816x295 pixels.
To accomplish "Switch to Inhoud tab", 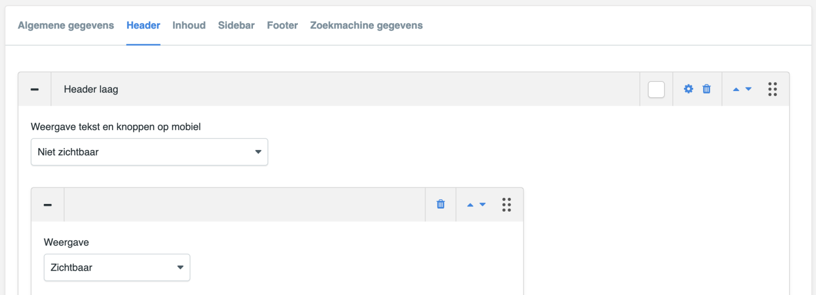I will point(189,25).
